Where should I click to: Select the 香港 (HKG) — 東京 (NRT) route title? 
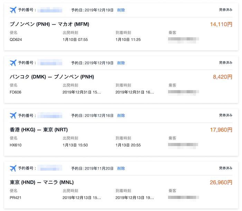tap(39, 130)
